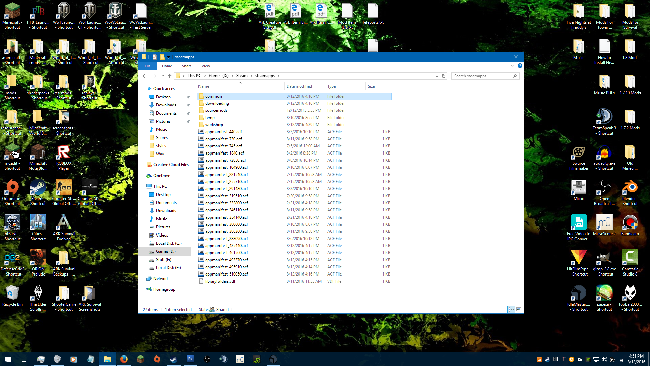This screenshot has width=650, height=366.
Task: Open the Recycle Bin icon
Action: (x=12, y=296)
